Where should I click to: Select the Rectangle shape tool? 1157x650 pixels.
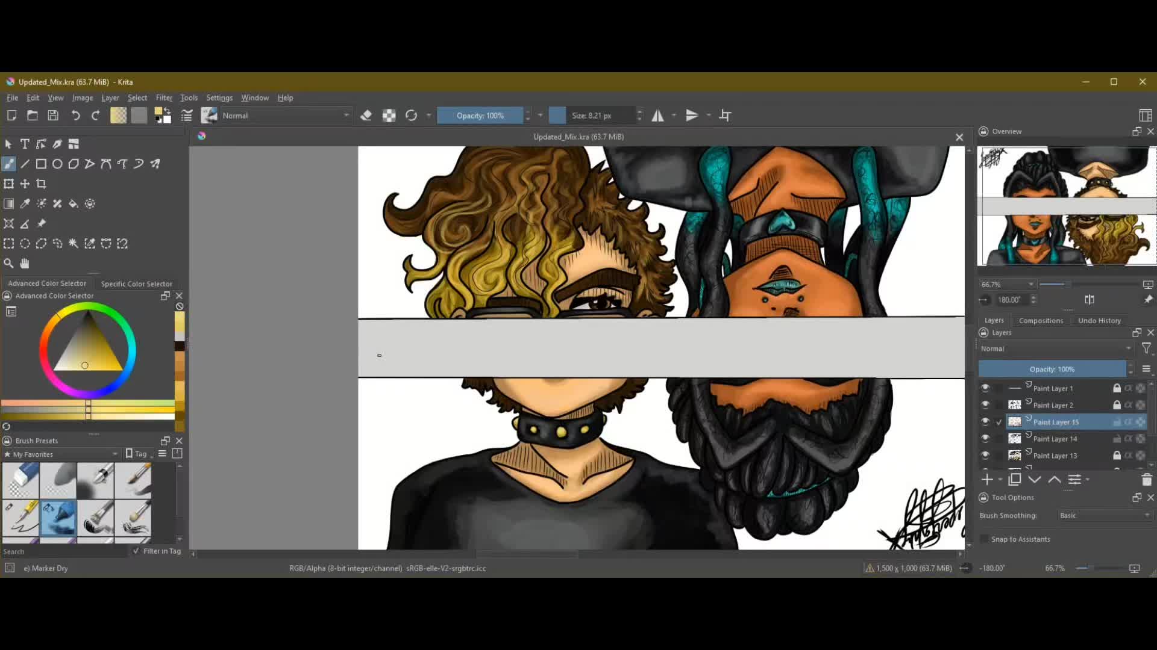41,164
